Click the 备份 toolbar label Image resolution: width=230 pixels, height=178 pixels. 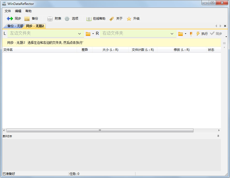click(x=35, y=19)
